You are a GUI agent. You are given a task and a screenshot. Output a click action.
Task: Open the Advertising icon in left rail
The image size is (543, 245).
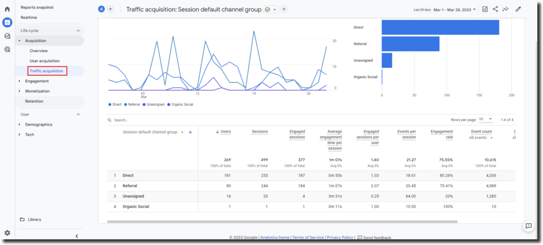coord(7,49)
